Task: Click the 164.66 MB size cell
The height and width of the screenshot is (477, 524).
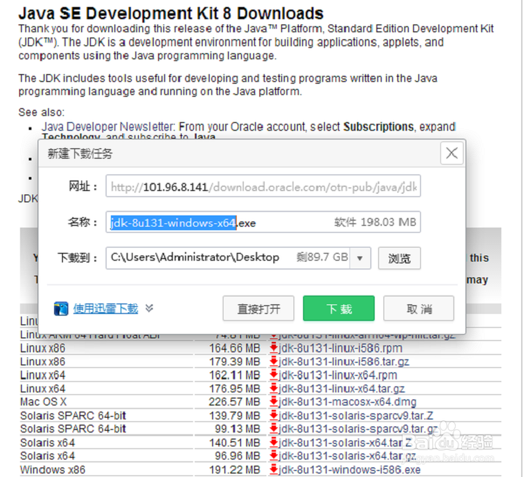Action: tap(235, 348)
